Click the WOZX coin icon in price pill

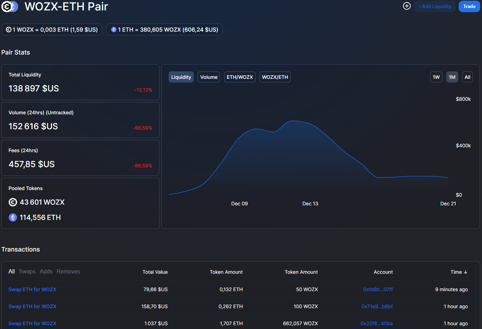click(9, 30)
